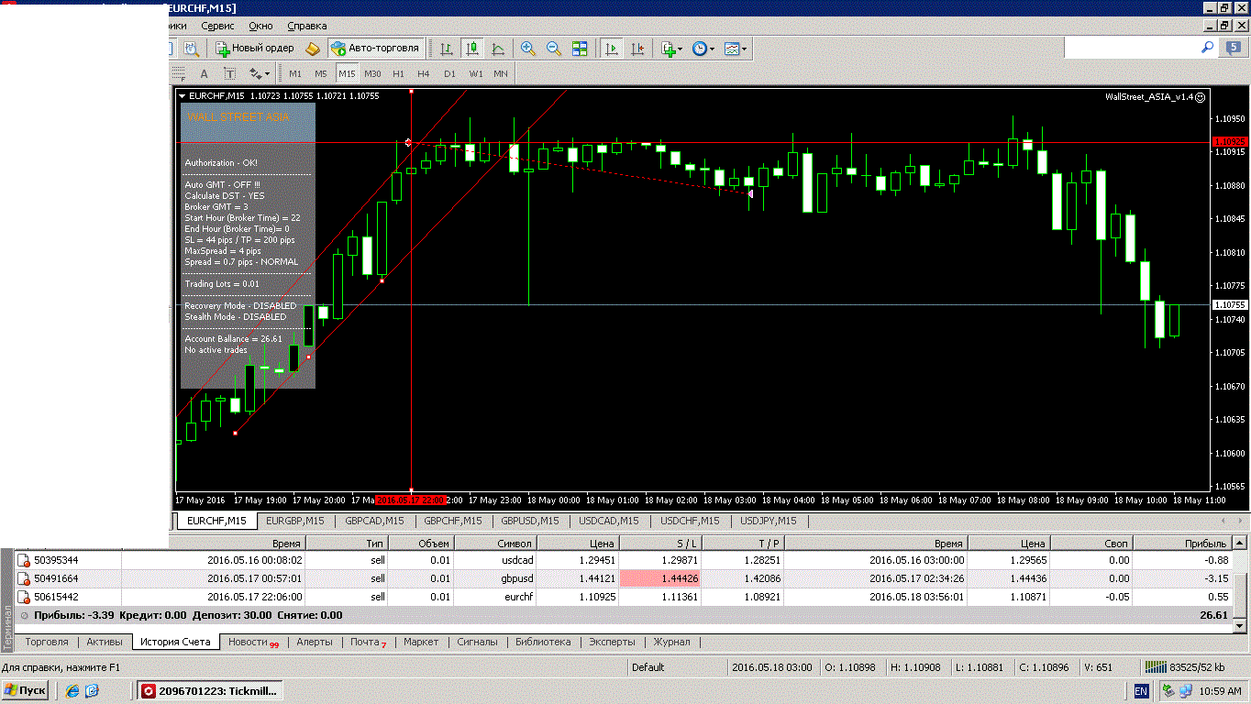Switch chart to bar chart view
The width and height of the screenshot is (1251, 704).
click(x=447, y=49)
